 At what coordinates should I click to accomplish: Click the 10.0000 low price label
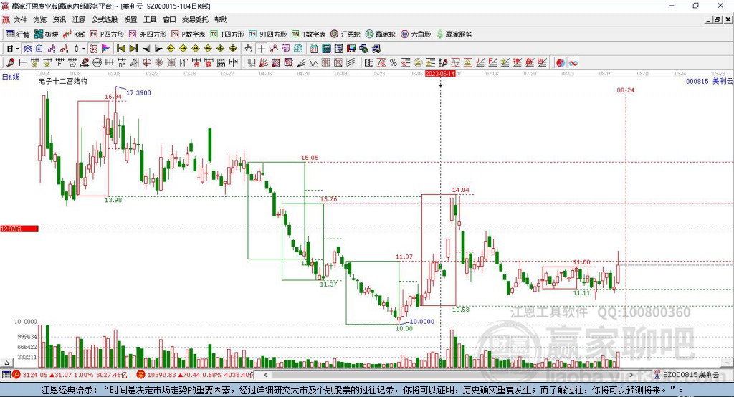[421, 322]
